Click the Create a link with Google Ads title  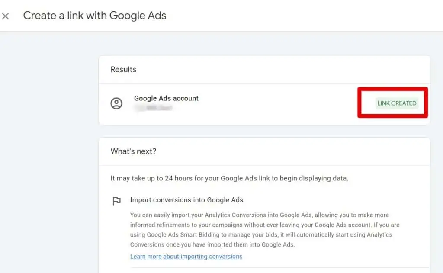[95, 16]
